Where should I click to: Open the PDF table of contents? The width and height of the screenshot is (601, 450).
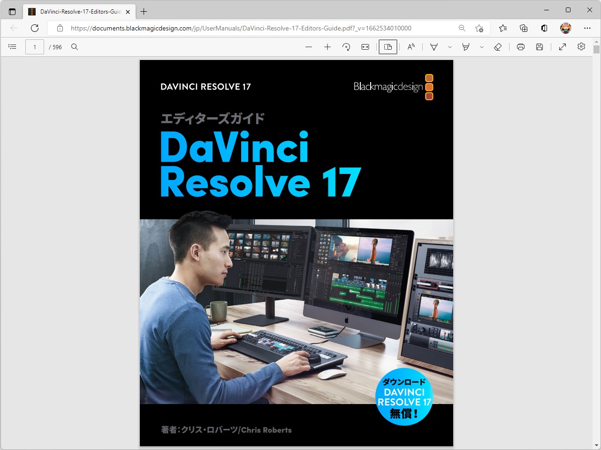12,46
